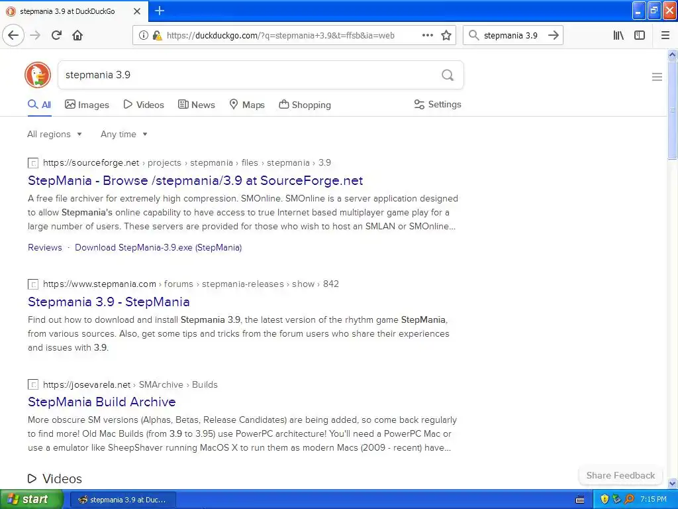Screen dimensions: 678x509
Task: Expand the All regions dropdown
Action: pos(54,134)
